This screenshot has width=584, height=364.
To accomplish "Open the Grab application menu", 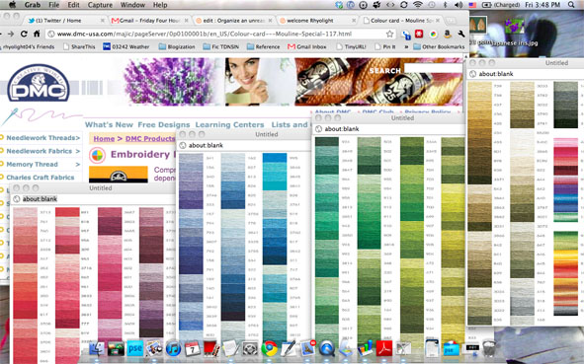I will point(32,5).
